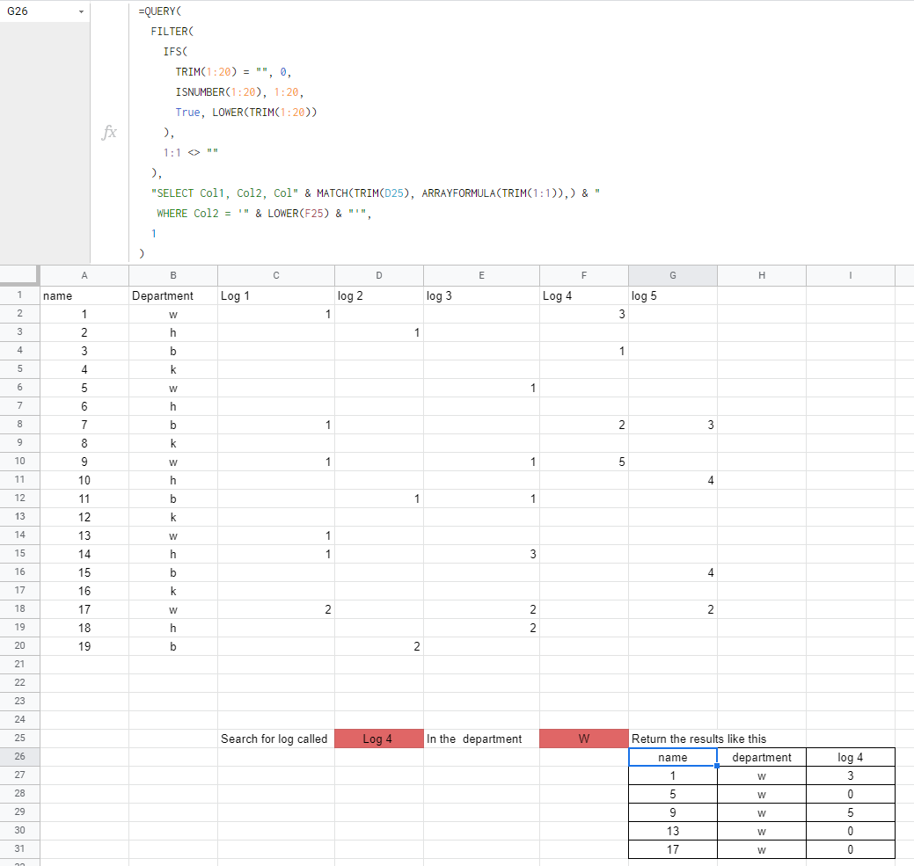
Task: Select column F header
Action: (x=584, y=275)
